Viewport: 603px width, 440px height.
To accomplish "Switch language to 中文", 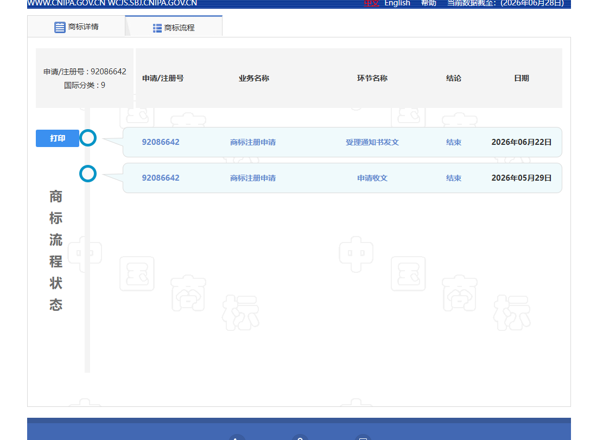I will (371, 3).
